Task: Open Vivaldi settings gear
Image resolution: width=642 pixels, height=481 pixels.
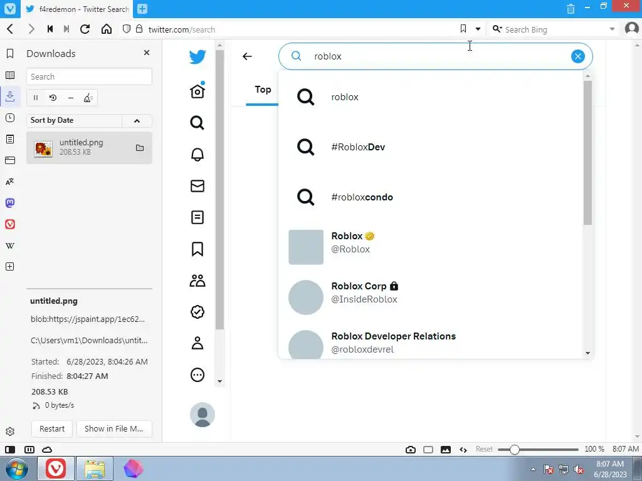Action: point(10,432)
